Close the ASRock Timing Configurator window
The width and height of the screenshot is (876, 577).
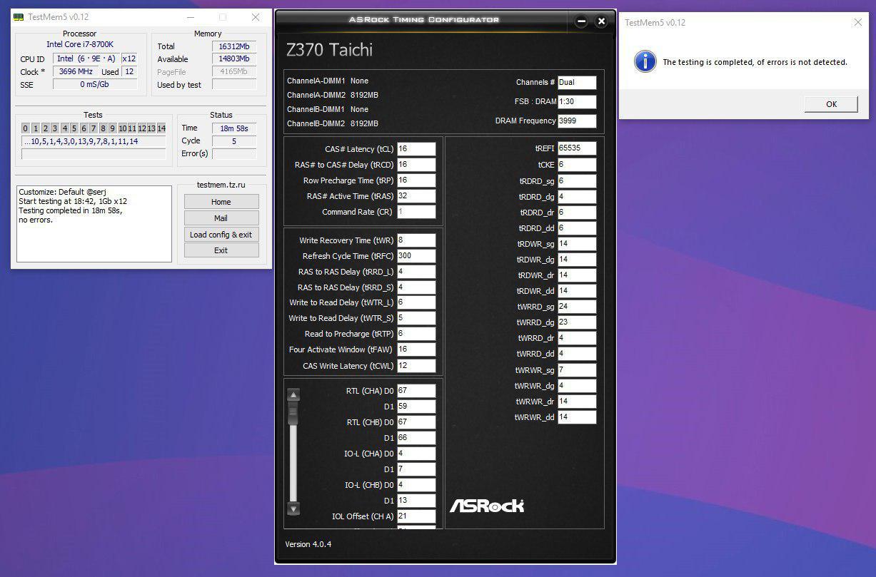click(x=601, y=21)
